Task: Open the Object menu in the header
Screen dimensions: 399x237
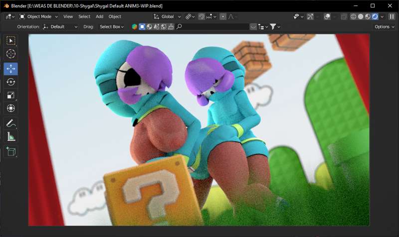Action: coord(115,16)
